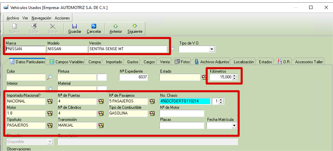333x151 pixels.
Task: Open the Ver menu
Action: 25,18
